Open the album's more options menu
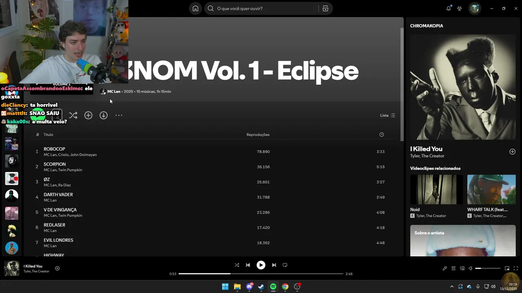Screen dimensions: 522x293 [119, 116]
